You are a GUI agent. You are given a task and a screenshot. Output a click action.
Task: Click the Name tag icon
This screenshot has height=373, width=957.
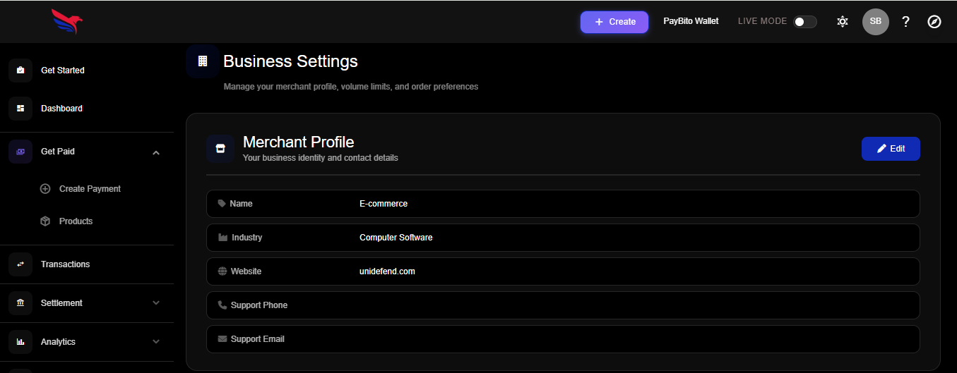222,204
